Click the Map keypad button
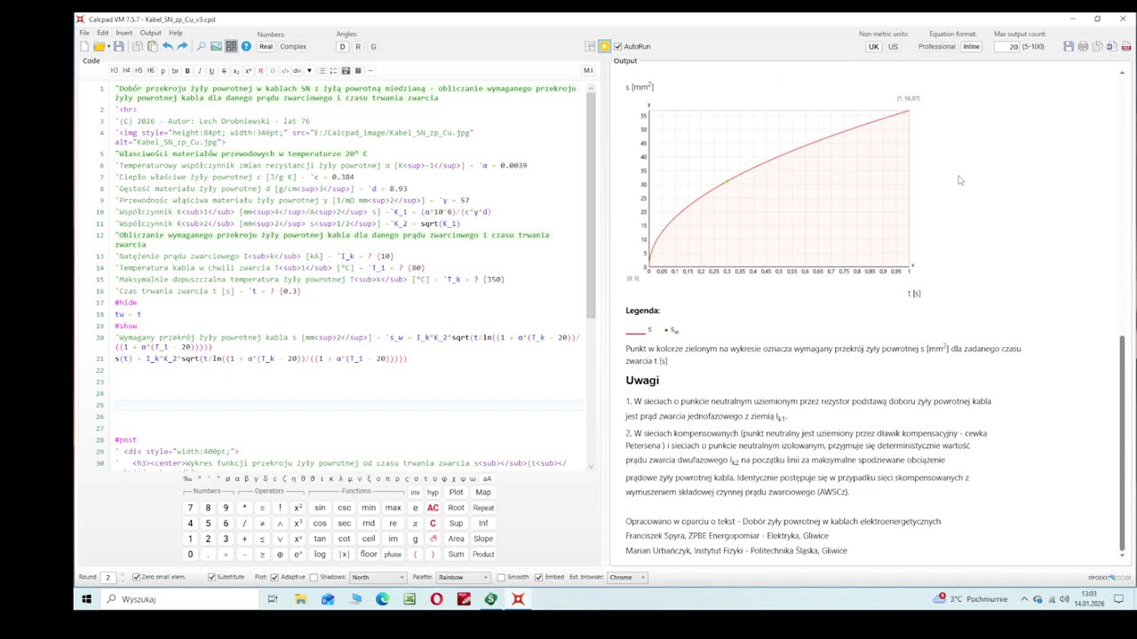This screenshot has height=639, width=1137. [x=483, y=492]
